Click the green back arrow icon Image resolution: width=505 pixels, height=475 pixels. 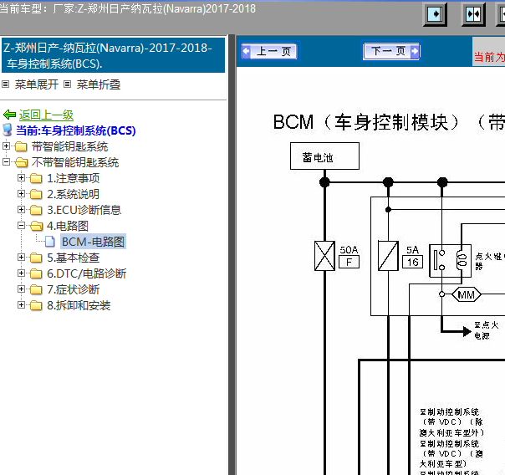pyautogui.click(x=9, y=115)
